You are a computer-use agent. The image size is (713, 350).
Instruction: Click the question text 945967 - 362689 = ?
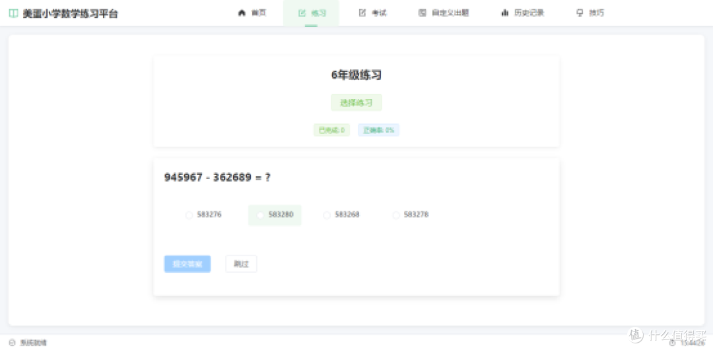click(x=217, y=178)
